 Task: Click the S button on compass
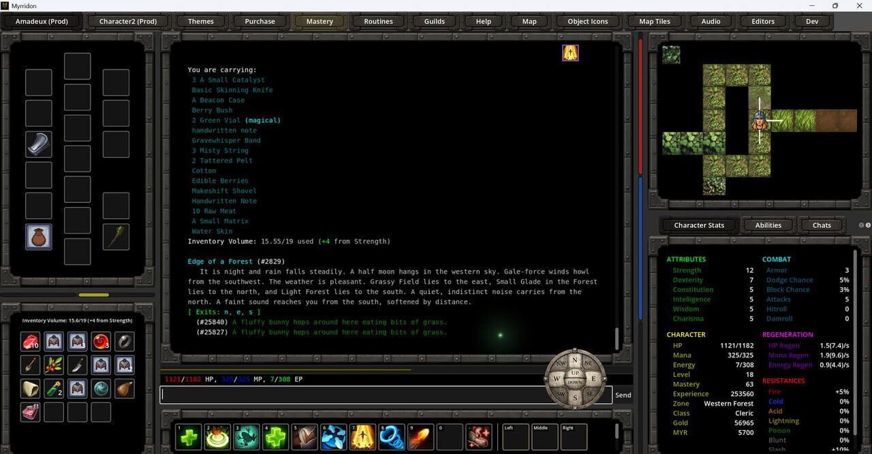coord(574,398)
